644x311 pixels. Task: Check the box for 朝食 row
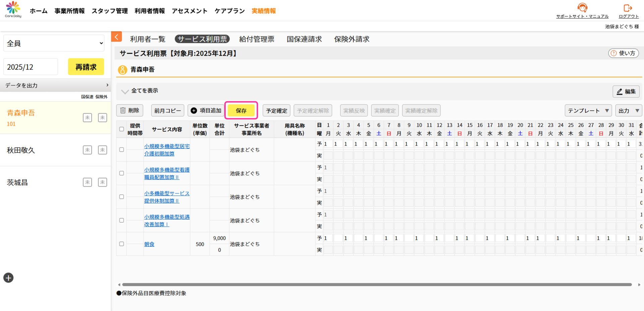[x=122, y=244]
